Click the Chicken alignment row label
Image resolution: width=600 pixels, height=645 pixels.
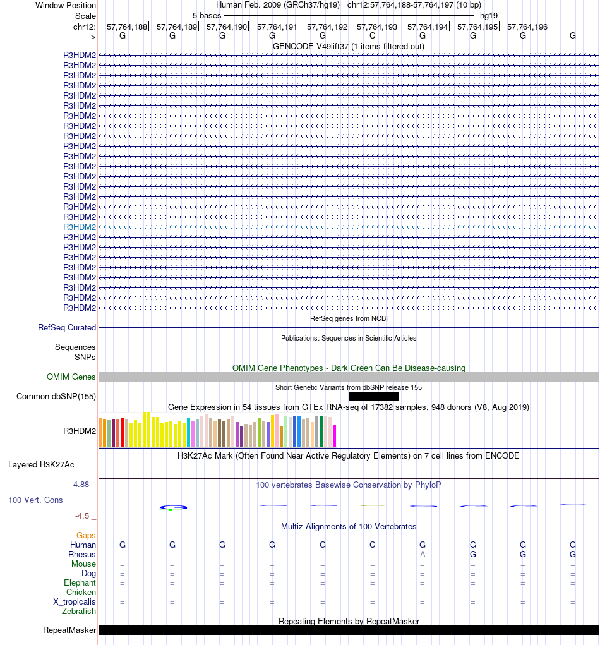coord(81,592)
